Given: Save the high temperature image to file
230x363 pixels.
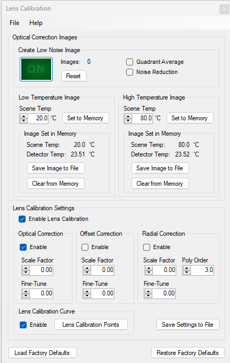Looking at the screenshot, I should pyautogui.click(x=160, y=168).
